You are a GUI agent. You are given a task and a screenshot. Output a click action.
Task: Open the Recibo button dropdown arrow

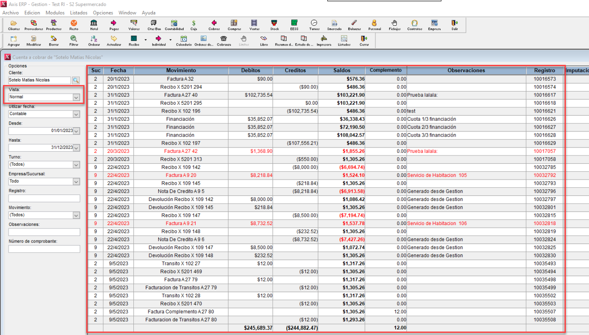click(x=145, y=40)
